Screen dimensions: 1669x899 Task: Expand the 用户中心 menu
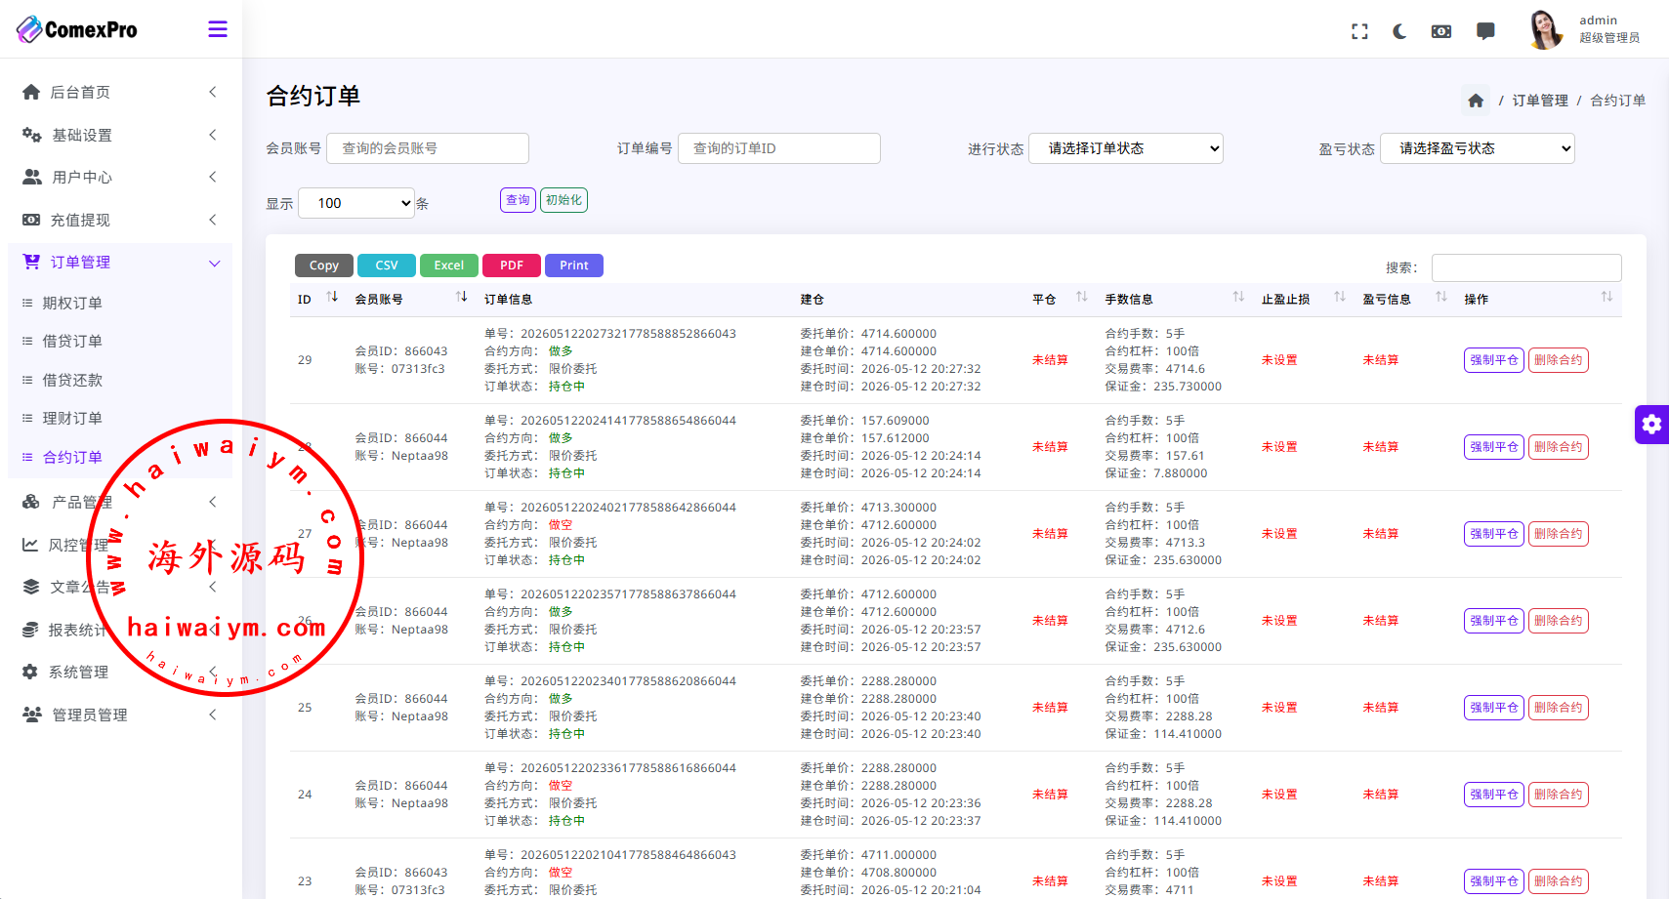[x=212, y=177]
